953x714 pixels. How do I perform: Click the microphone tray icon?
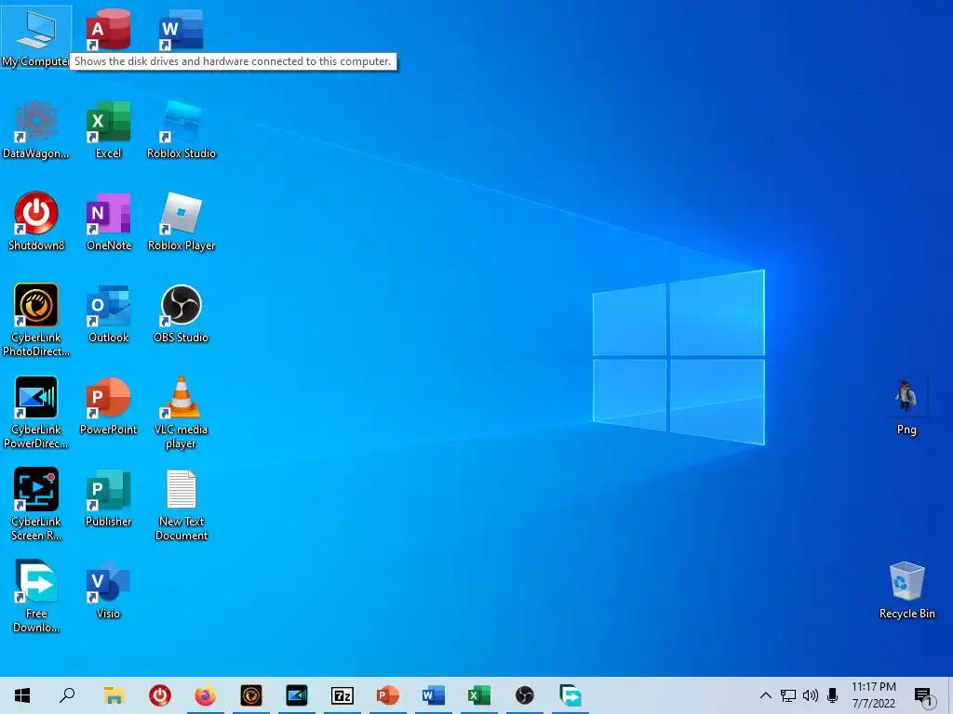tap(833, 695)
